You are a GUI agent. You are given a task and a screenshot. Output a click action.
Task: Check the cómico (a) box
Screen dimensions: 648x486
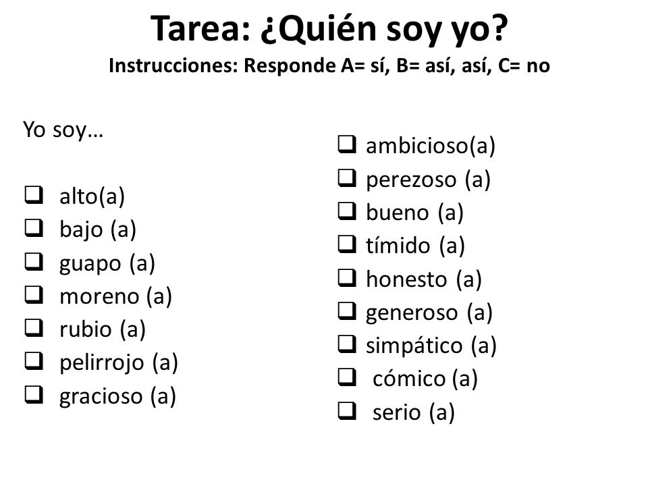347,377
